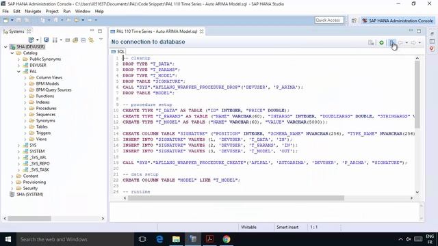Screen dimensions: 438x246
Task: Maximize the Systems panel
Action: click(x=100, y=31)
